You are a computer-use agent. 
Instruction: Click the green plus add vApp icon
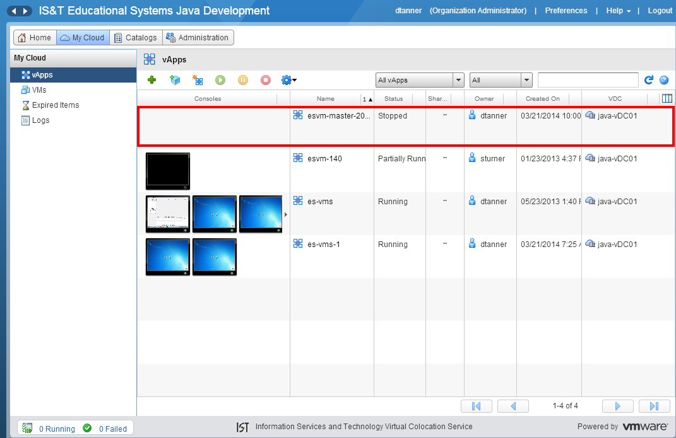(x=151, y=80)
